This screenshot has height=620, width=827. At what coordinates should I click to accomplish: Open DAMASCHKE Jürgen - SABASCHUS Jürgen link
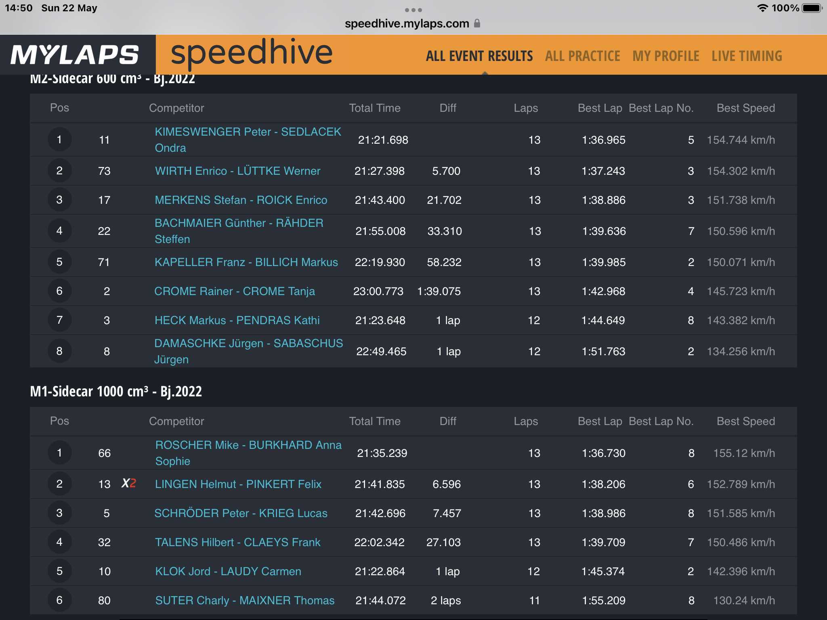pos(248,351)
